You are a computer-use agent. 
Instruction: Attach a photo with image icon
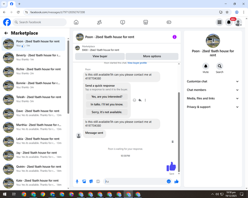pos(84,182)
